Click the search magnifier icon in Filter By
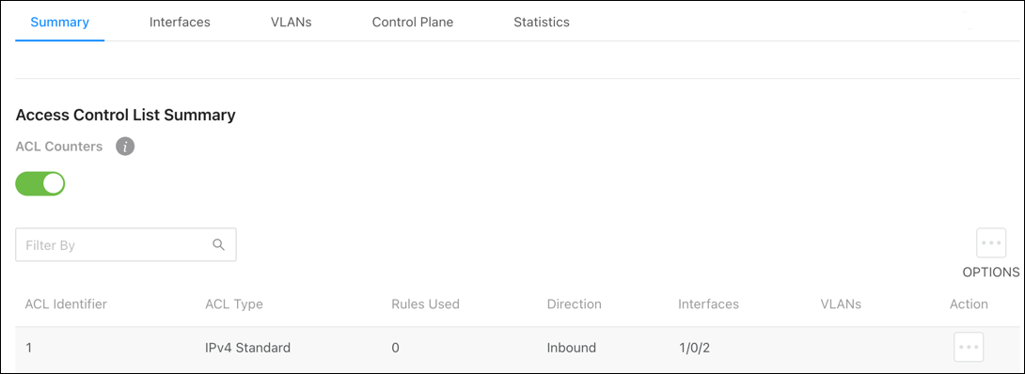The width and height of the screenshot is (1025, 374). tap(219, 244)
